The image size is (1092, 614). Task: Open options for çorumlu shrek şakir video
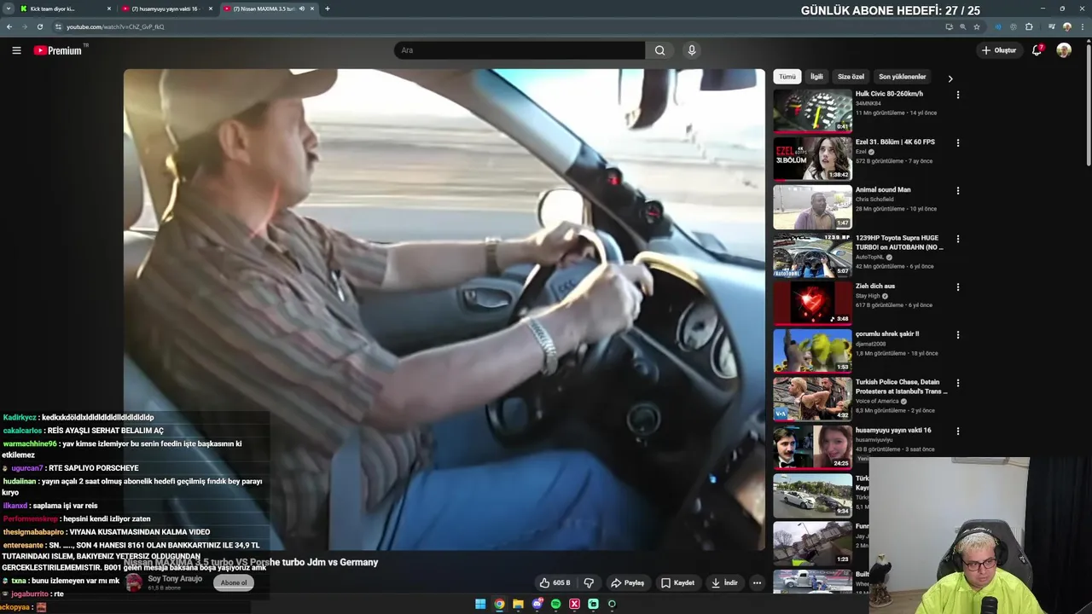pyautogui.click(x=958, y=335)
